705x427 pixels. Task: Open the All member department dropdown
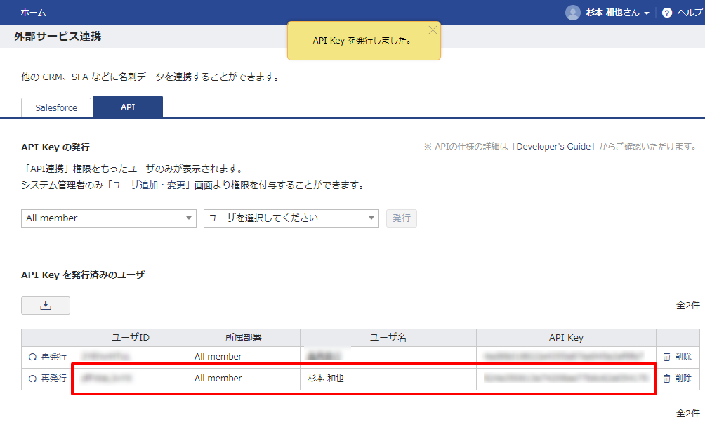tap(108, 218)
